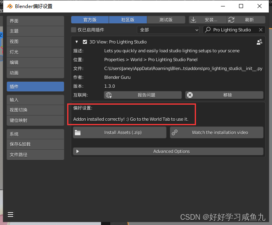The height and width of the screenshot is (225, 272).
Task: Click the globe icon beside 报告问题
Action: point(109,95)
